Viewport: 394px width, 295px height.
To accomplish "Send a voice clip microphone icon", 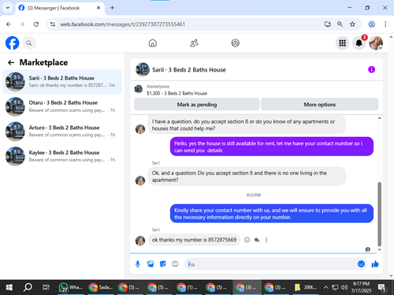I will pos(138,264).
